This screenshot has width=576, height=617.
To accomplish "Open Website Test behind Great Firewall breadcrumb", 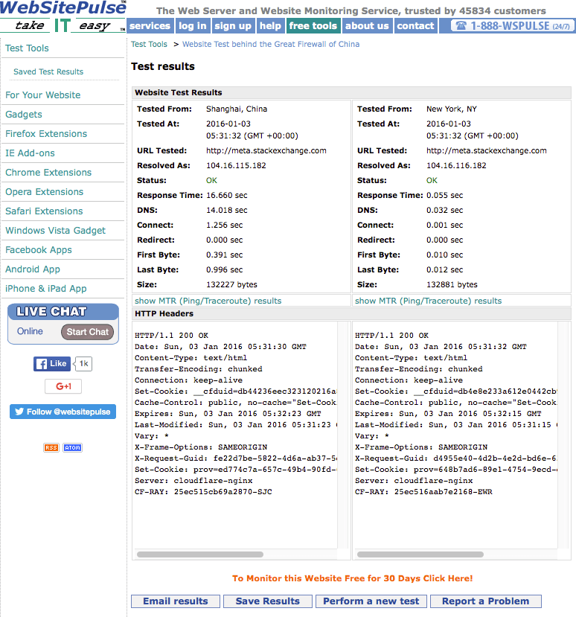I will 271,44.
